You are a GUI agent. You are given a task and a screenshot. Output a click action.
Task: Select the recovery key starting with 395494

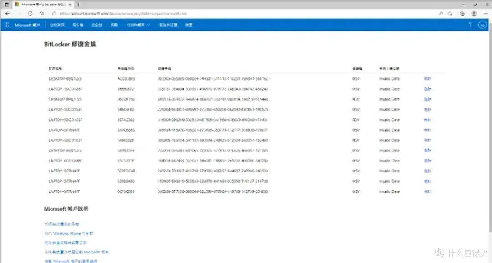point(213,130)
